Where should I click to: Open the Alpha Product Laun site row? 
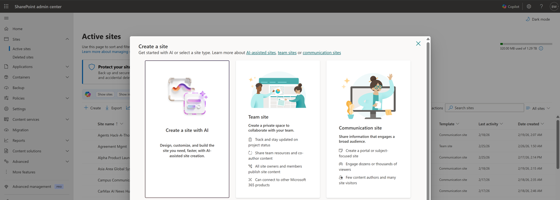[113, 157]
